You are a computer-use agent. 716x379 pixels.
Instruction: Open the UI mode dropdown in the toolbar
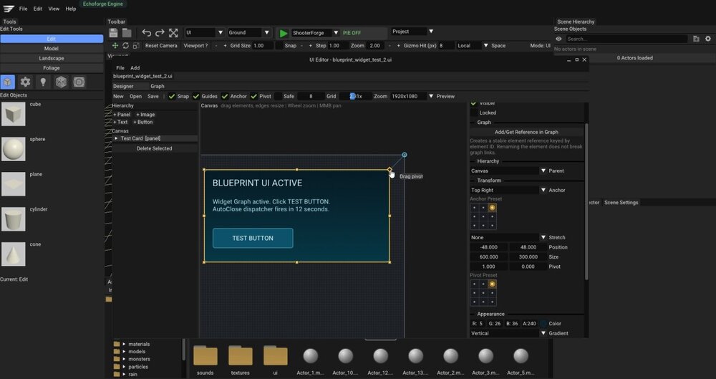click(x=205, y=33)
